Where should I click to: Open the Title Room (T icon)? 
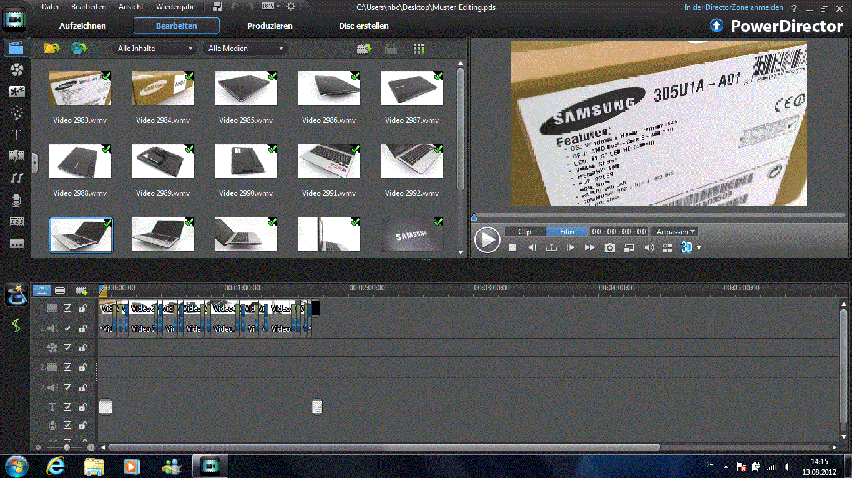(x=17, y=135)
